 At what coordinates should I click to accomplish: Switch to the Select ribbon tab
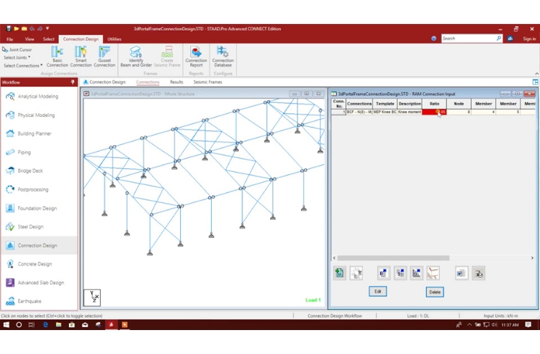(x=49, y=39)
